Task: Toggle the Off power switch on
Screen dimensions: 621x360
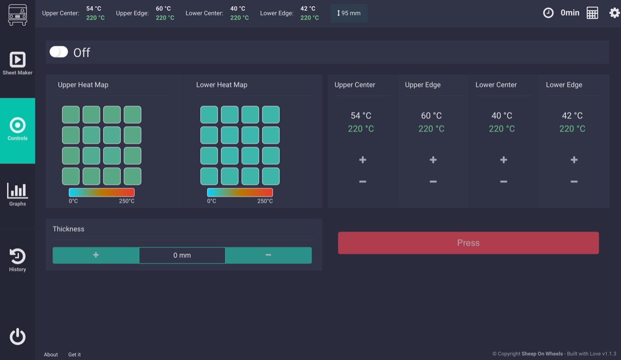Action: pos(59,52)
